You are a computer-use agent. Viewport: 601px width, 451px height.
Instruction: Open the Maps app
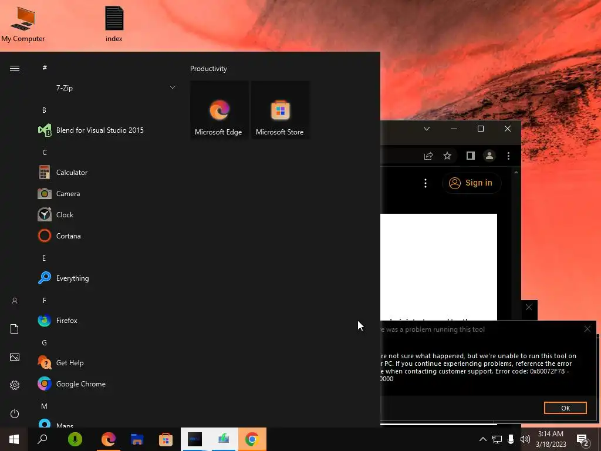pos(107,424)
